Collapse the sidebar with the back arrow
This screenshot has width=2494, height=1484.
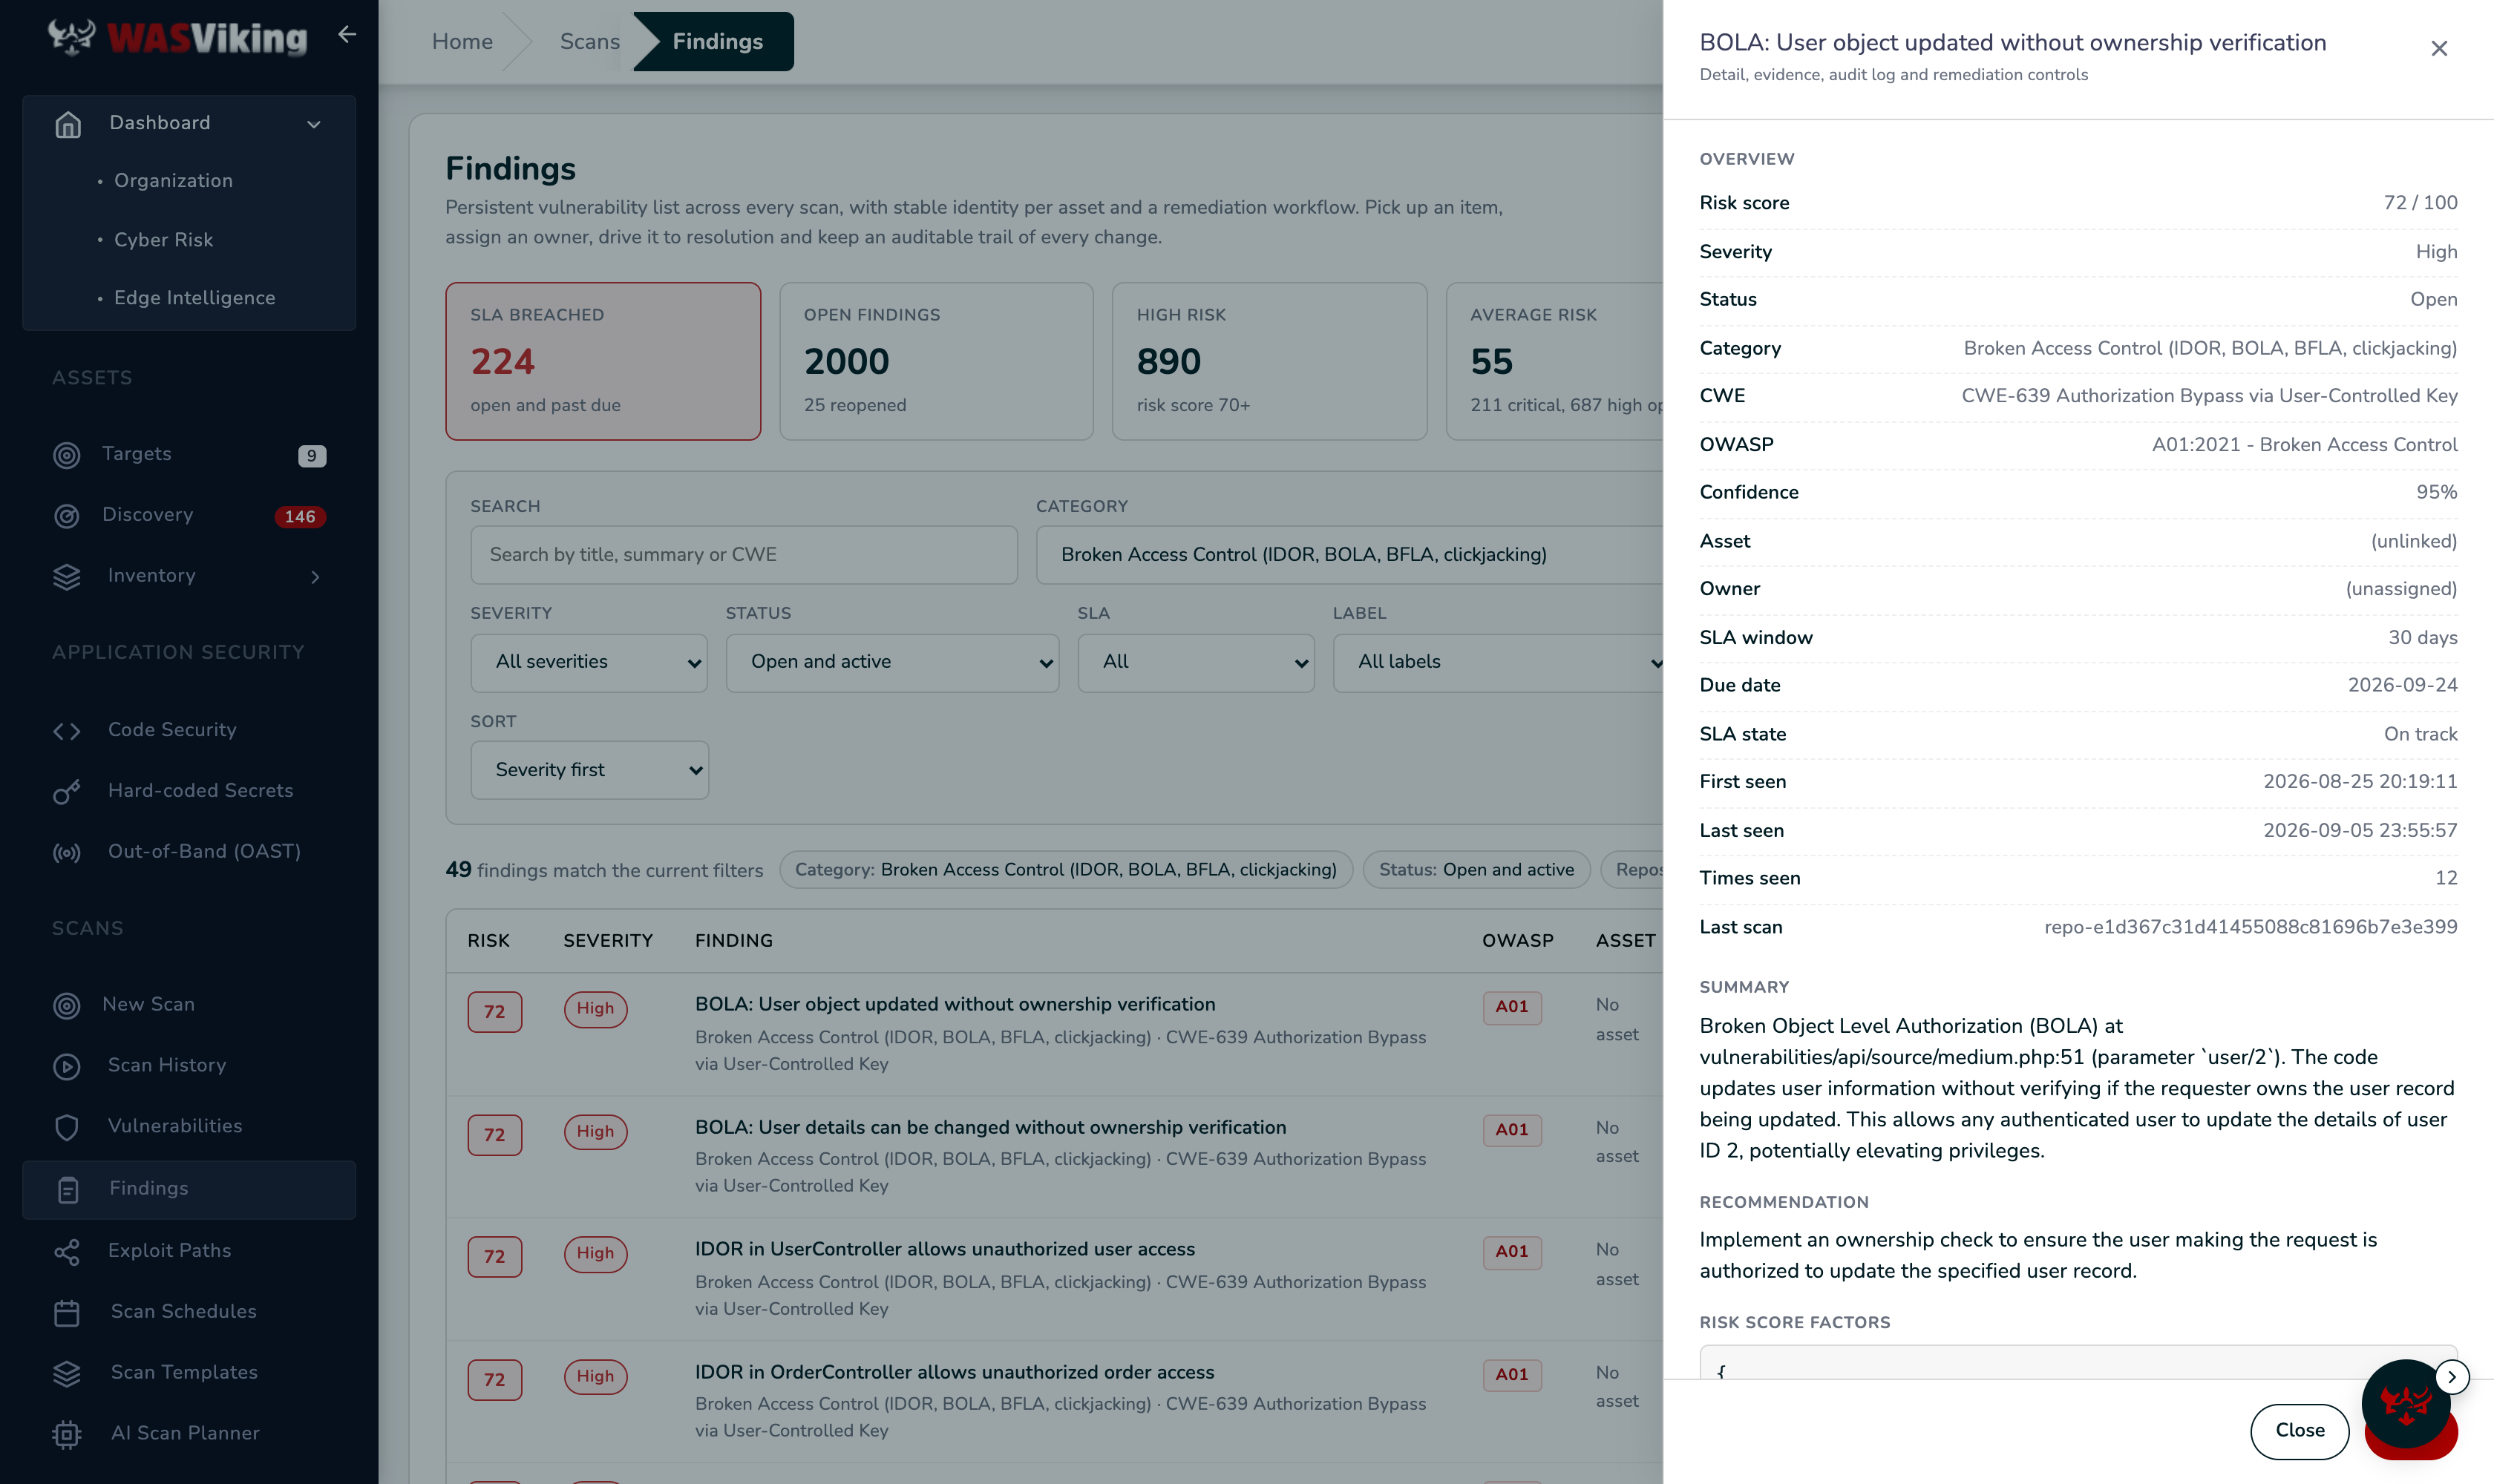pyautogui.click(x=347, y=35)
